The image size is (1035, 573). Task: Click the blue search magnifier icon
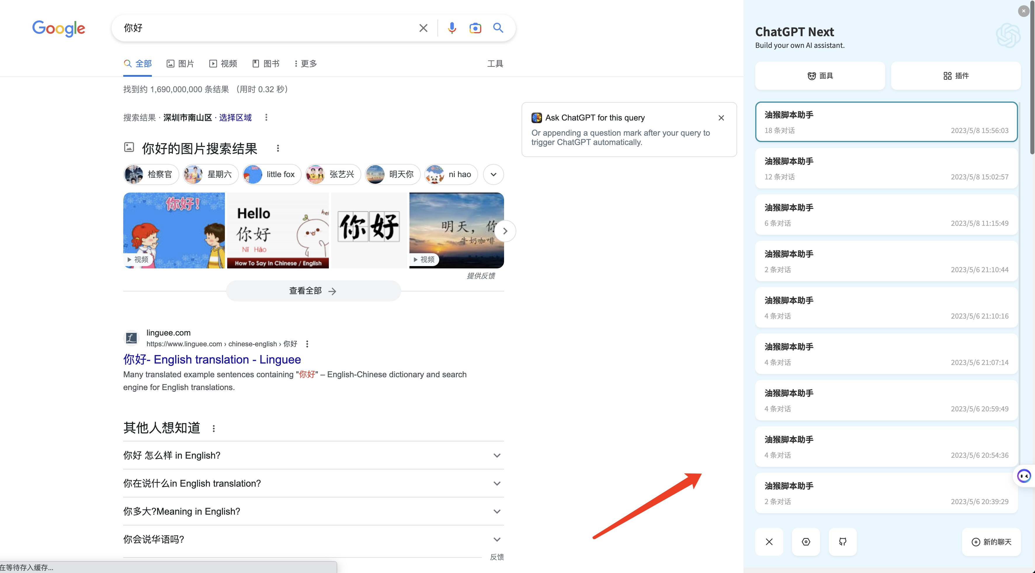[498, 28]
